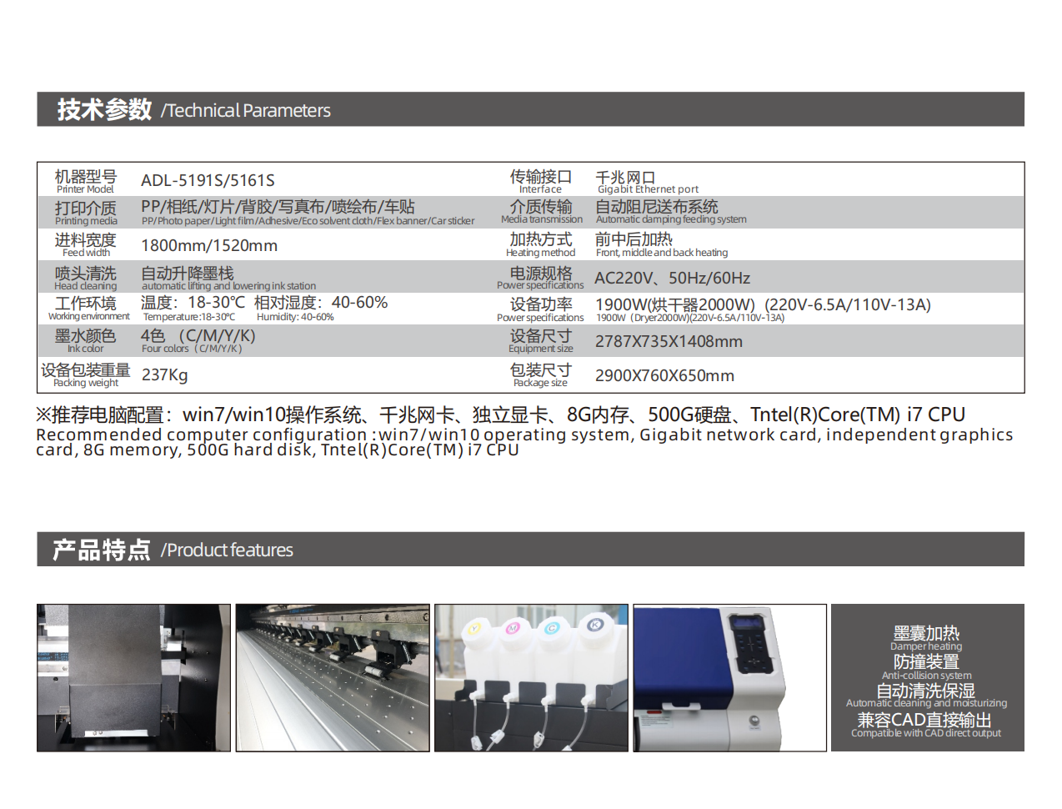The image size is (1062, 809).
Task: Click the printer control panel photo
Action: coord(729,677)
